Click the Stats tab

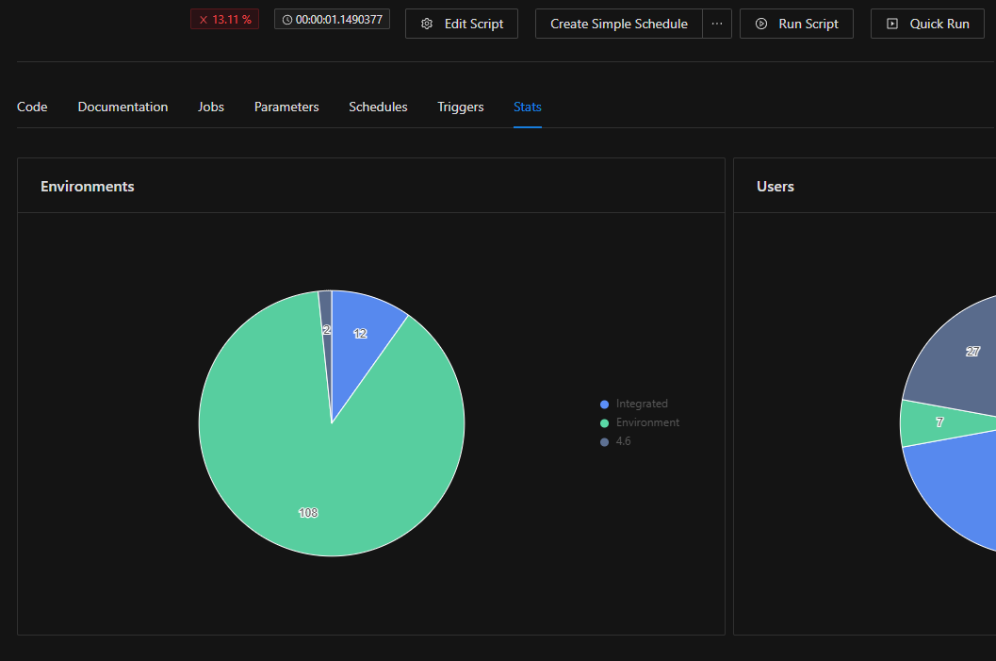[x=527, y=107]
